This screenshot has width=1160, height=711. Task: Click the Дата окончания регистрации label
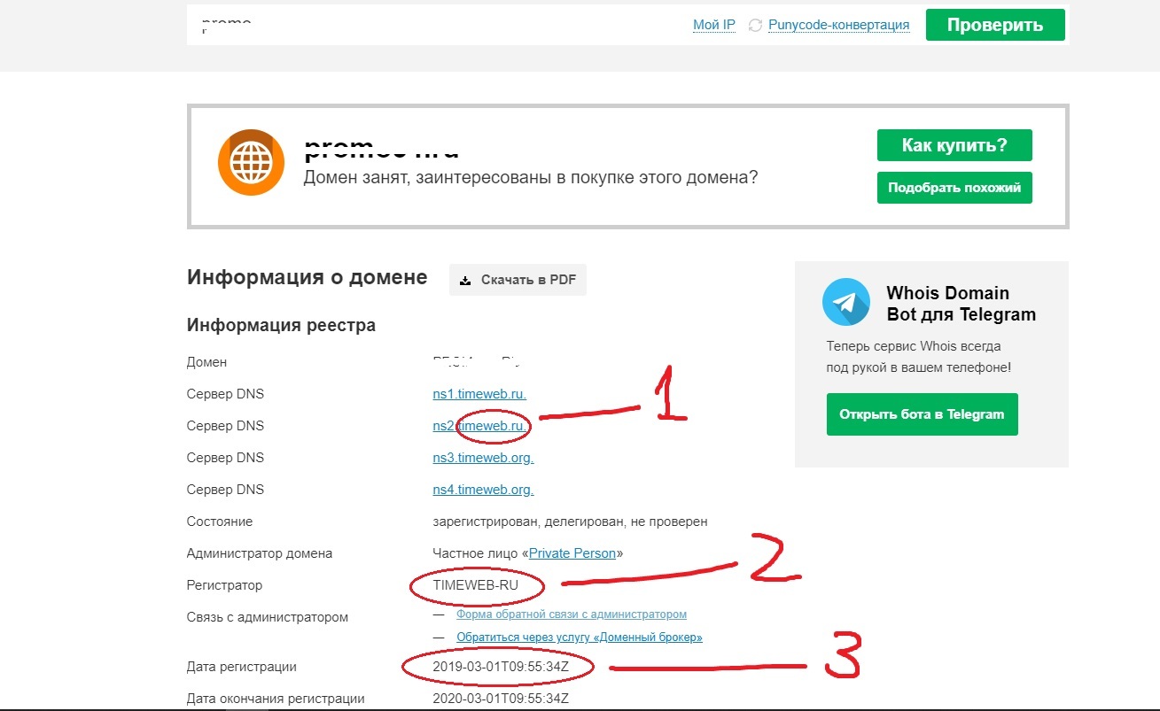pos(276,699)
